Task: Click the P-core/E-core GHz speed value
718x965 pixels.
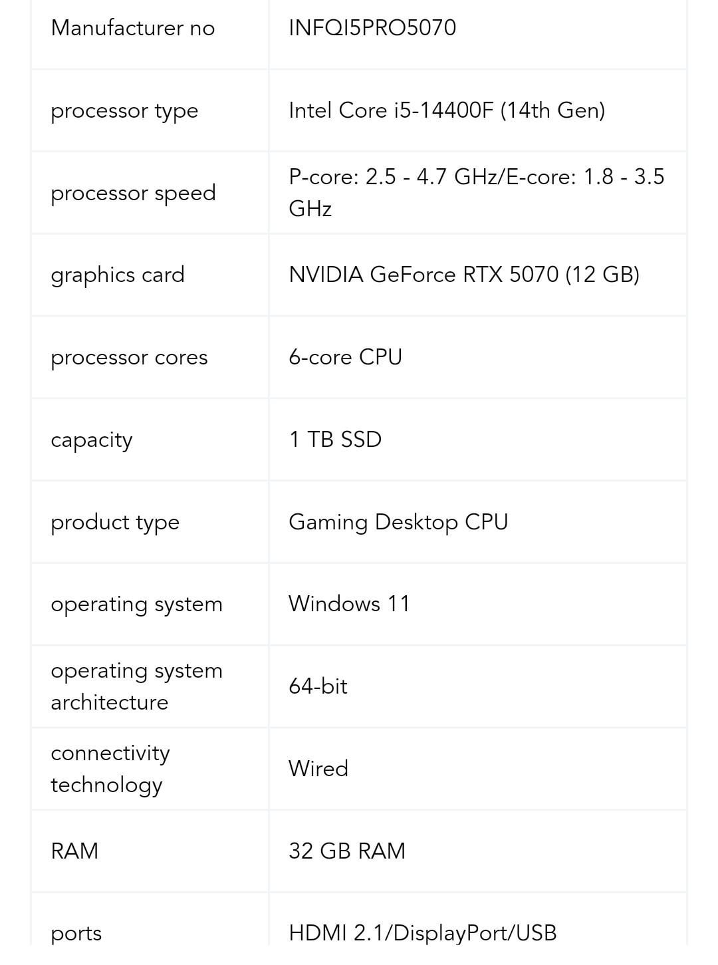Action: click(476, 192)
